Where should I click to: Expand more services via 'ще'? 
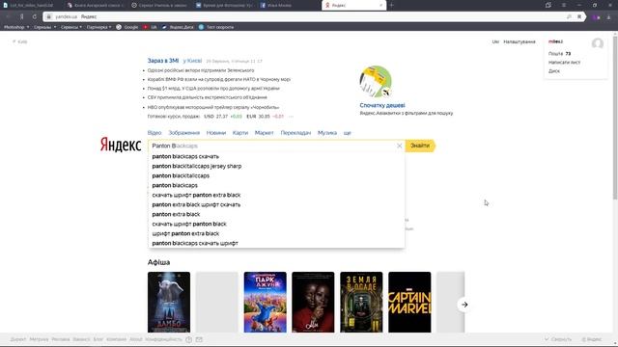[x=347, y=133]
